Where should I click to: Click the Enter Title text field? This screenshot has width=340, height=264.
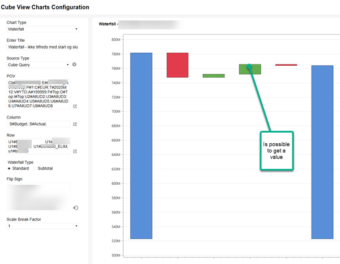pos(42,47)
